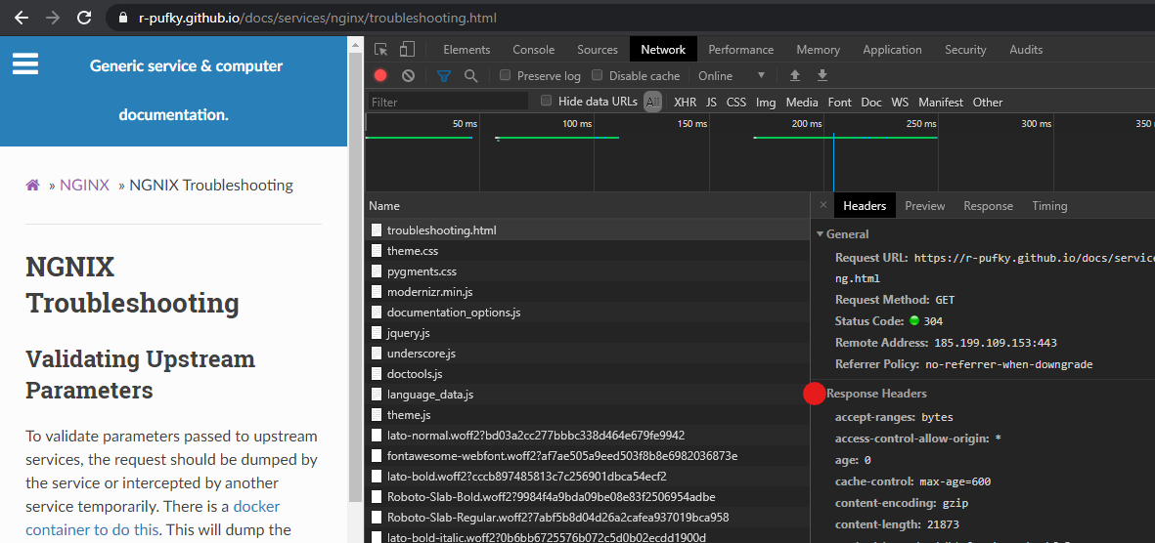The width and height of the screenshot is (1155, 543).
Task: Stop recording network log (red circle)
Action: [380, 76]
